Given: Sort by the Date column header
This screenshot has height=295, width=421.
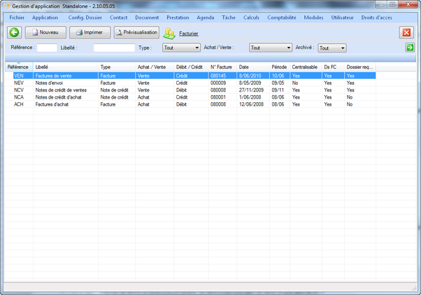Looking at the screenshot, I should tap(244, 67).
